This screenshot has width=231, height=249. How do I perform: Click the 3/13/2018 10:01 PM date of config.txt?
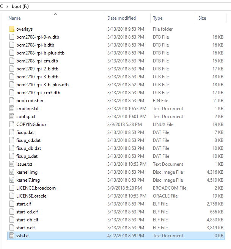point(127,117)
